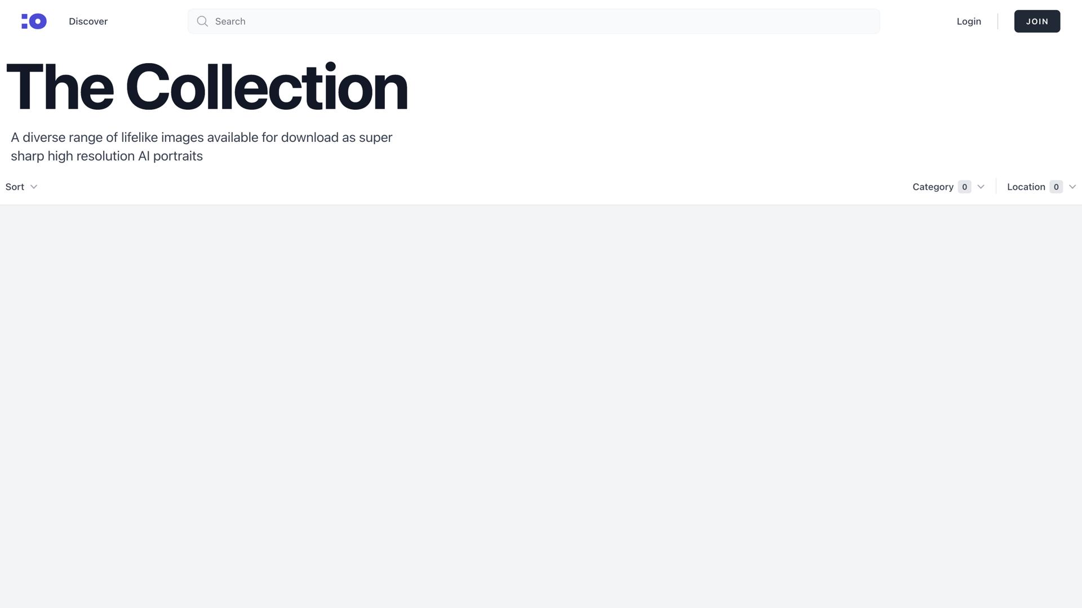This screenshot has height=608, width=1082.
Task: Click the Category count badge showing 0
Action: coord(964,187)
